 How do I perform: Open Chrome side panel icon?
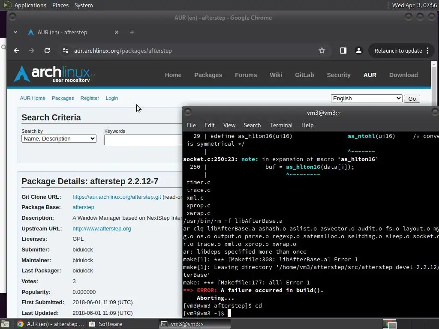click(343, 51)
